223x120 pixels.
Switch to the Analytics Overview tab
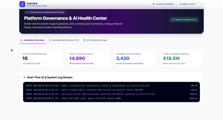coord(32,40)
